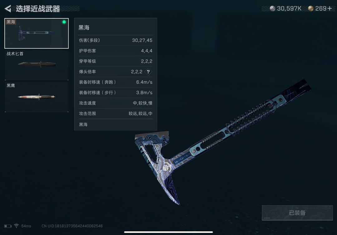Tap the plus sign to add currency
This screenshot has width=337, height=235.
tap(330, 8)
